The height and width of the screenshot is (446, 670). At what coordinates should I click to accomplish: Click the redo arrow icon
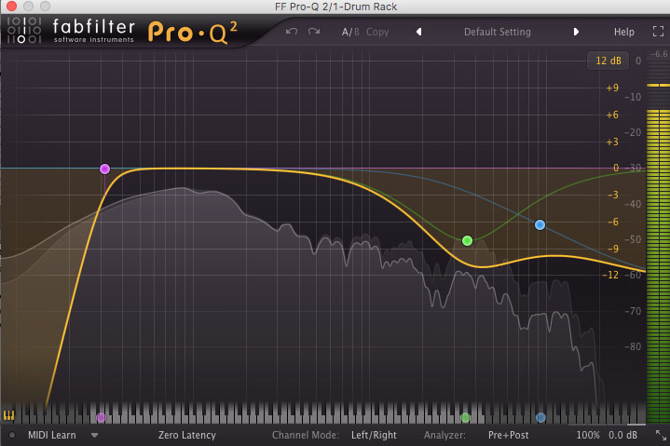pyautogui.click(x=314, y=32)
